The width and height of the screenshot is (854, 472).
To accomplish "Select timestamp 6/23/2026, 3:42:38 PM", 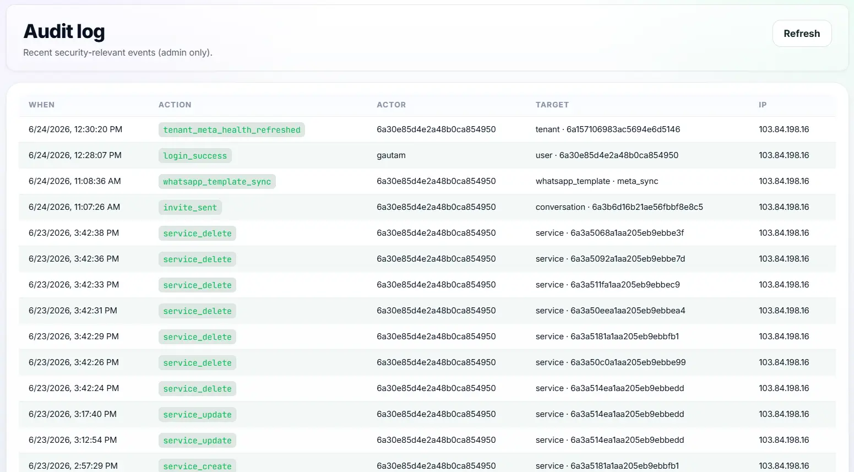I will coord(74,233).
